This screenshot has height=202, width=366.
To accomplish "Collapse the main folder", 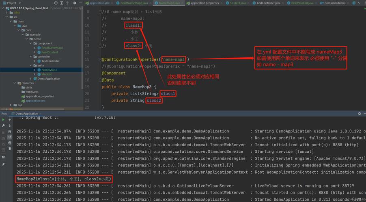I will 11,21.
